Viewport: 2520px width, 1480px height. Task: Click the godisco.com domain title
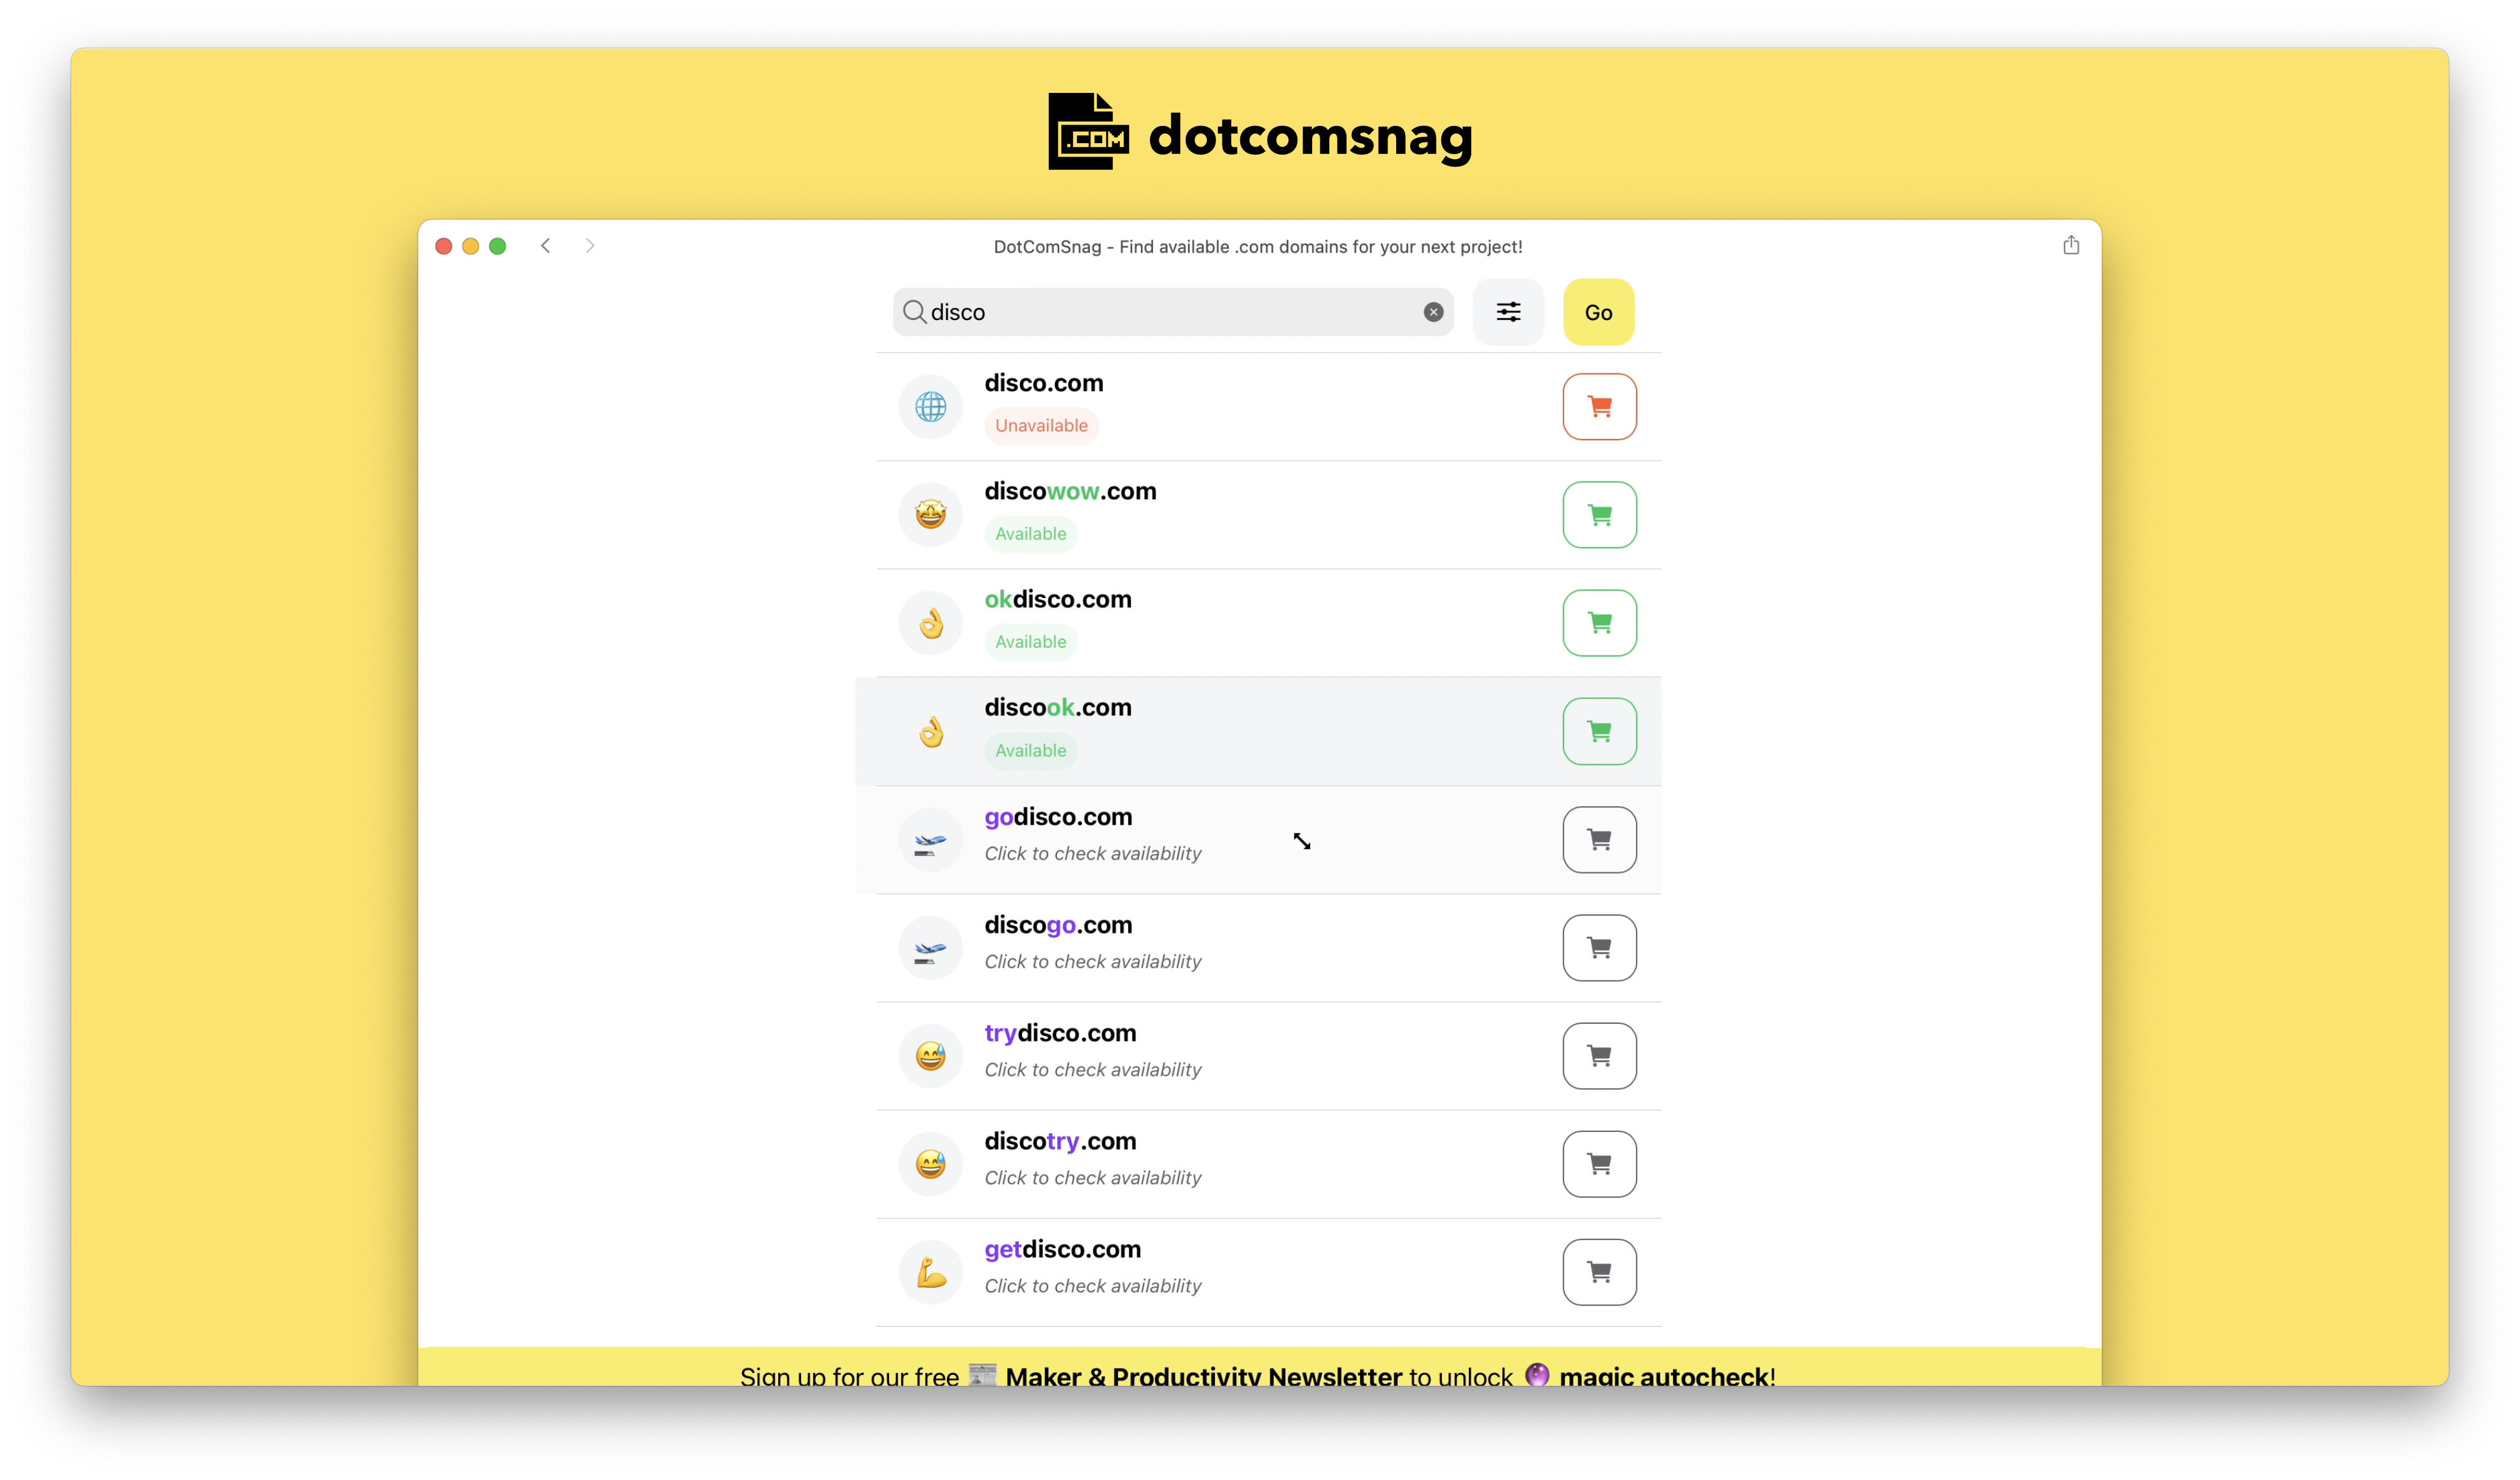[1058, 816]
